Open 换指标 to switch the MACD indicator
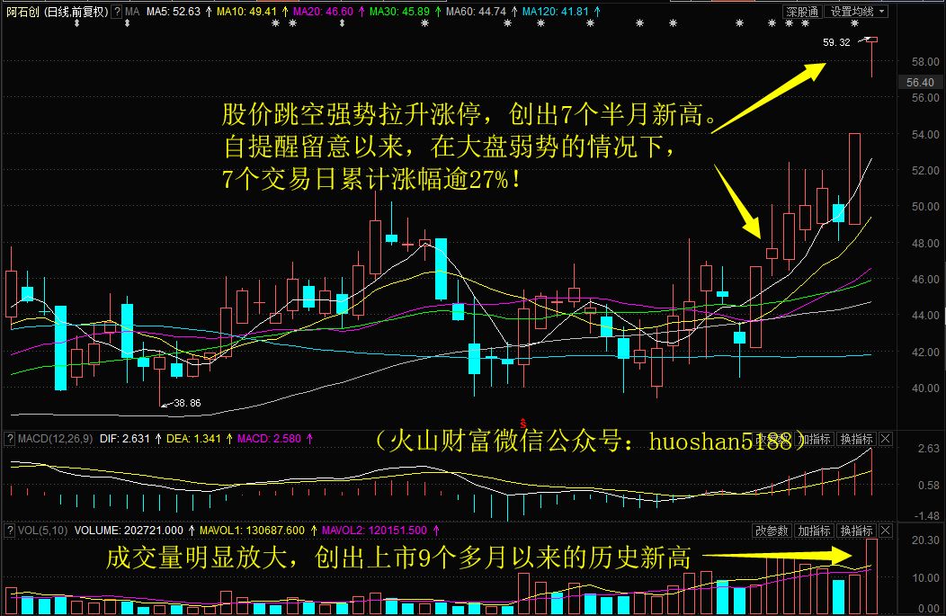946x616 pixels. pyautogui.click(x=855, y=438)
